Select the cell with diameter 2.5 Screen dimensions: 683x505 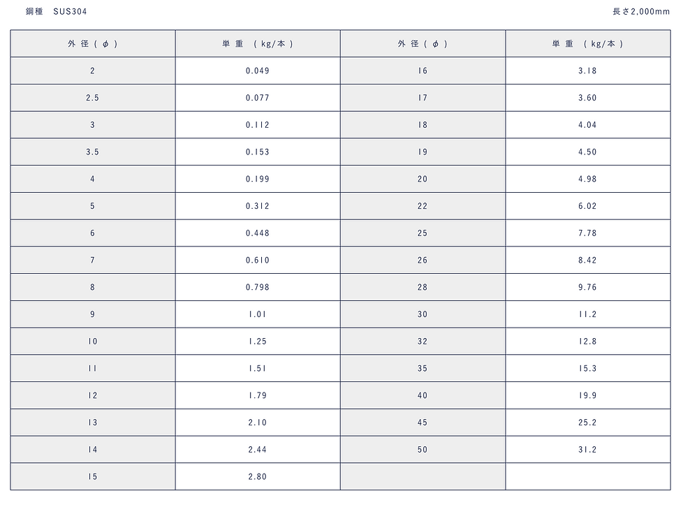[x=92, y=98]
